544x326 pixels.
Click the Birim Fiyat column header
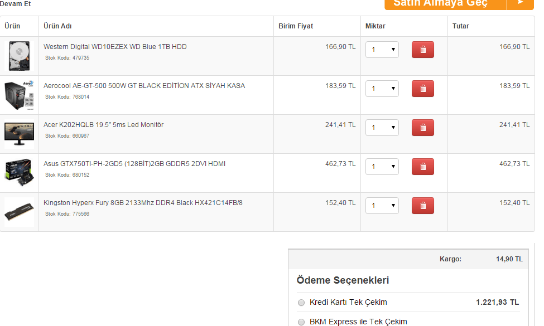(x=296, y=26)
